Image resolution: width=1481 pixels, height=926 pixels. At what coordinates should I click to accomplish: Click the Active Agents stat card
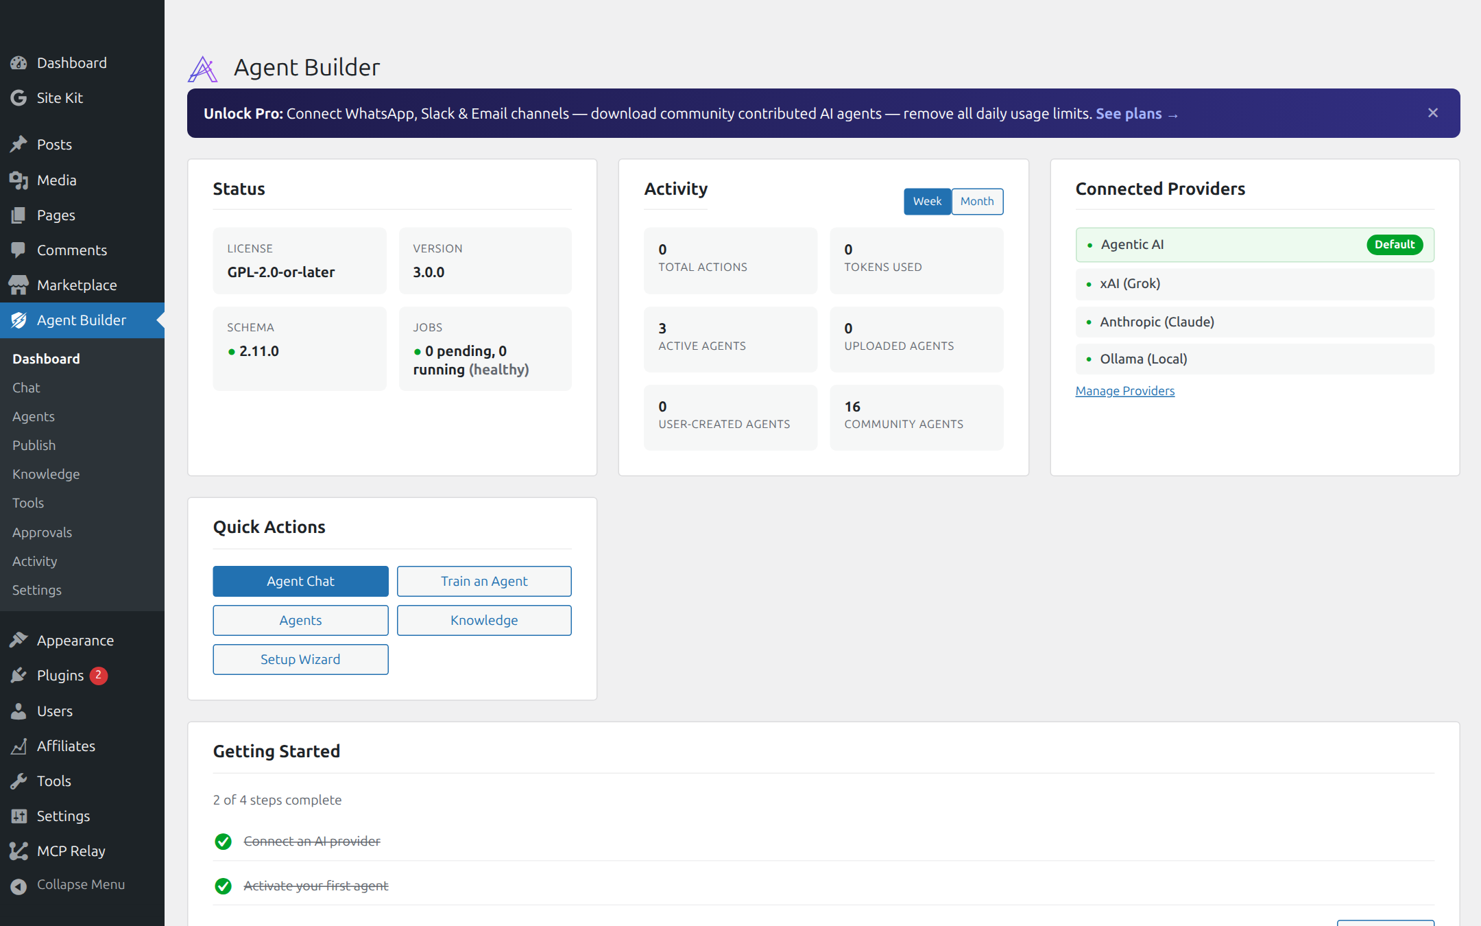(x=730, y=340)
